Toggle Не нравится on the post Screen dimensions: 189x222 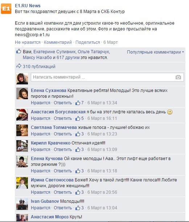(28, 42)
